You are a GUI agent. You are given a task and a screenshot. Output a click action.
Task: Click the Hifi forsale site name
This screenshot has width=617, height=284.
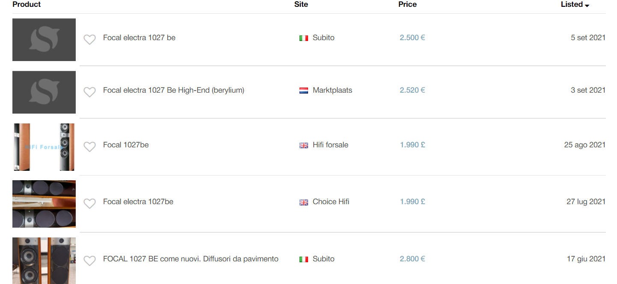330,145
